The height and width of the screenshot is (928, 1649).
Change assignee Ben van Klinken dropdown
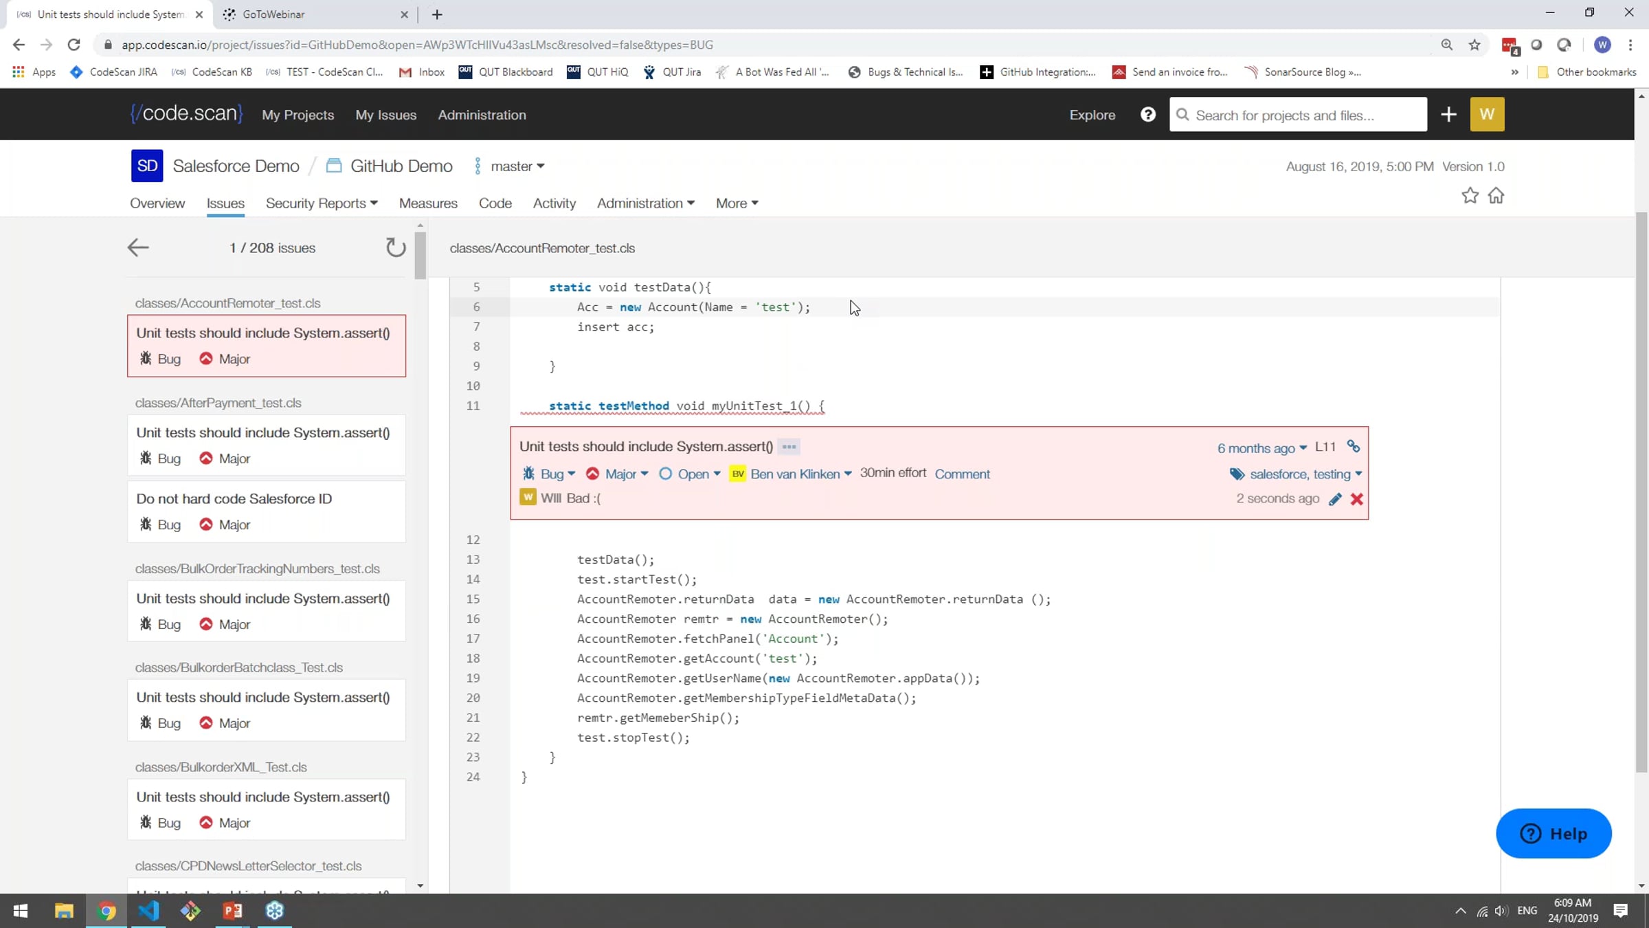pos(791,474)
